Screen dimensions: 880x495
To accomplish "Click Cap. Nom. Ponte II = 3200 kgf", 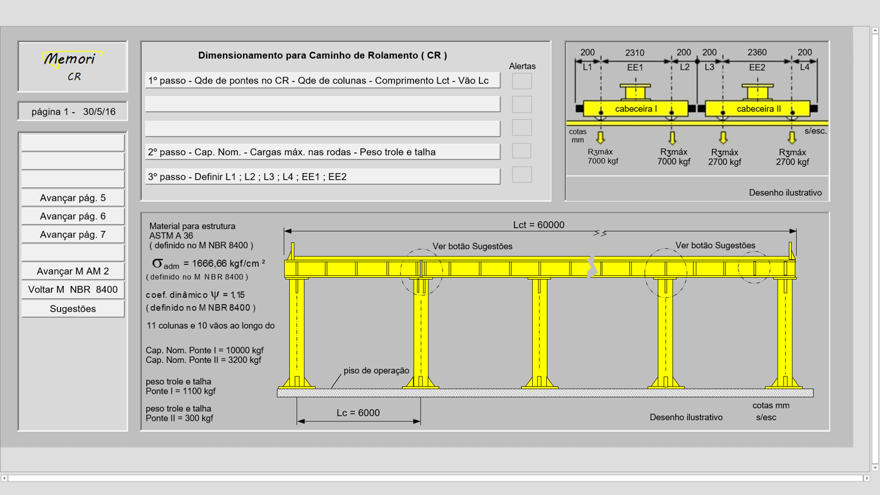I will (x=204, y=360).
